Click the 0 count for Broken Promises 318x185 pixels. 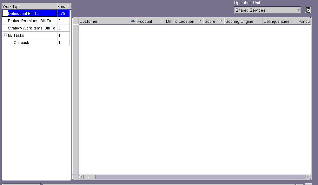[63, 21]
